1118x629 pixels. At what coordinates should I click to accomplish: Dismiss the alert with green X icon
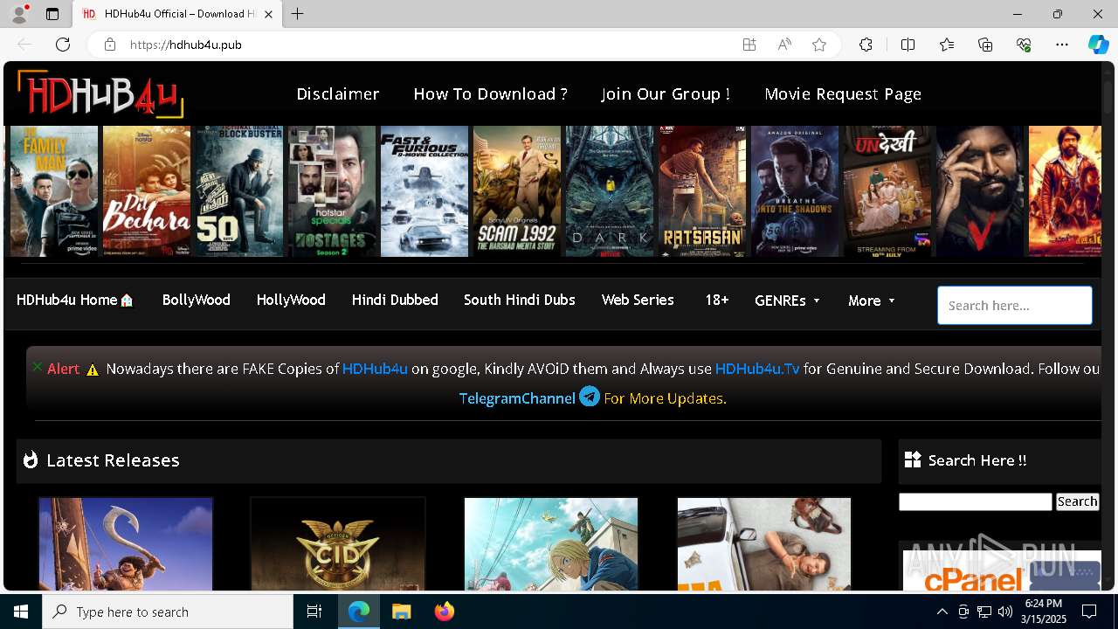pos(37,367)
